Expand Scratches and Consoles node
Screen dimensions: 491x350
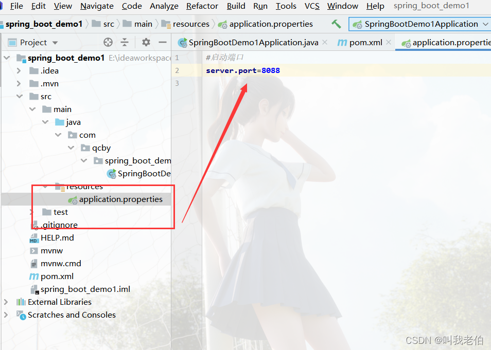click(x=6, y=315)
